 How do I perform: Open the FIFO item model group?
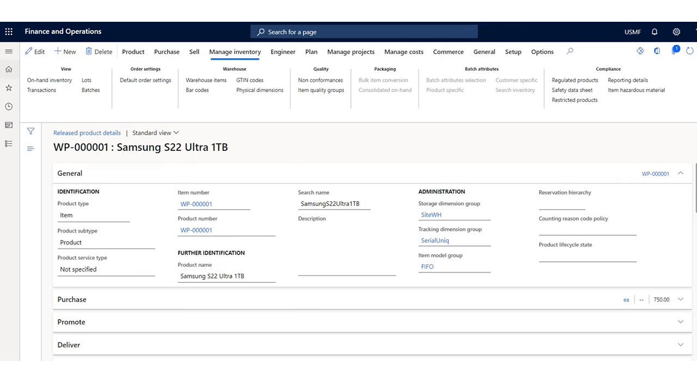(x=427, y=266)
